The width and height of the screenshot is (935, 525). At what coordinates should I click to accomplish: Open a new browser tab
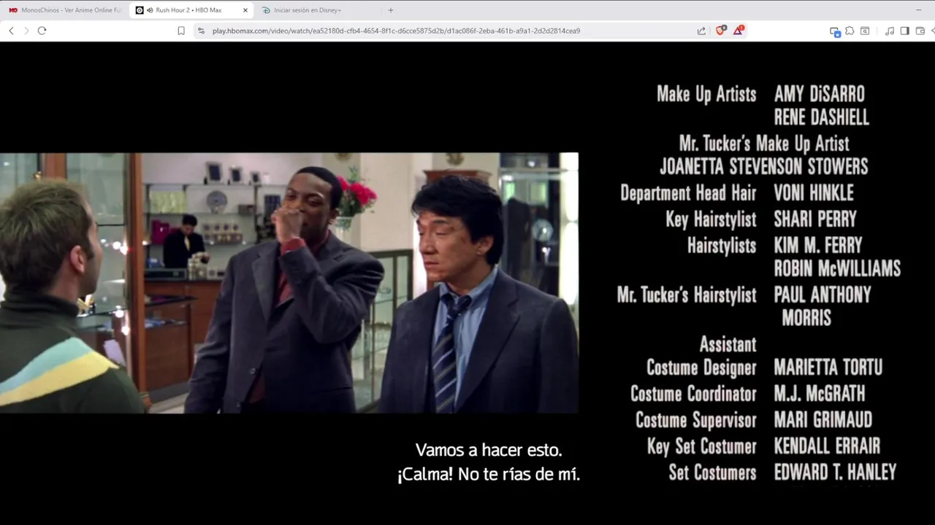pos(391,10)
